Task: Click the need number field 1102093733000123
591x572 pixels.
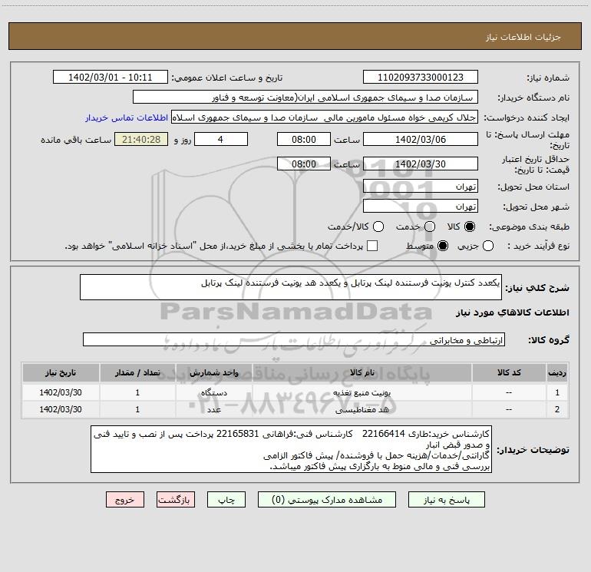Action: [421, 77]
